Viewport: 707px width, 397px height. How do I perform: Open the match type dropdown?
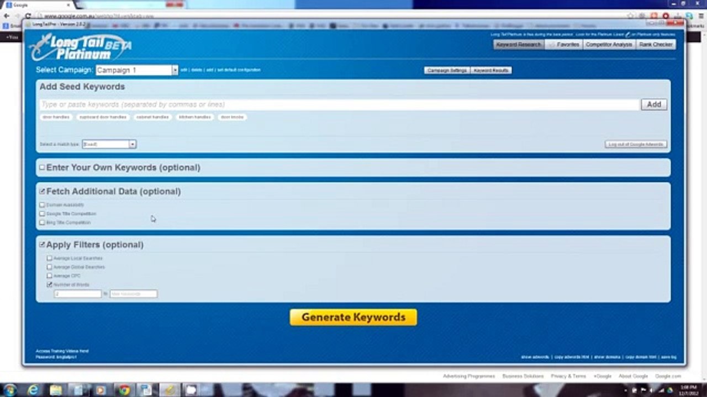tap(109, 144)
